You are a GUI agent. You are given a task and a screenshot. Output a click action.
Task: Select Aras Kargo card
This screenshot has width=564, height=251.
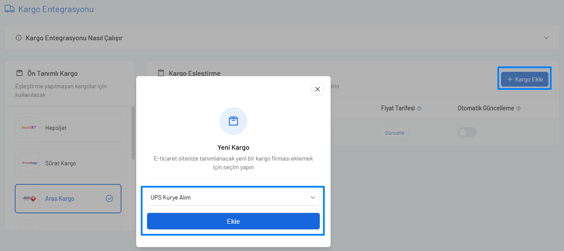pos(68,199)
